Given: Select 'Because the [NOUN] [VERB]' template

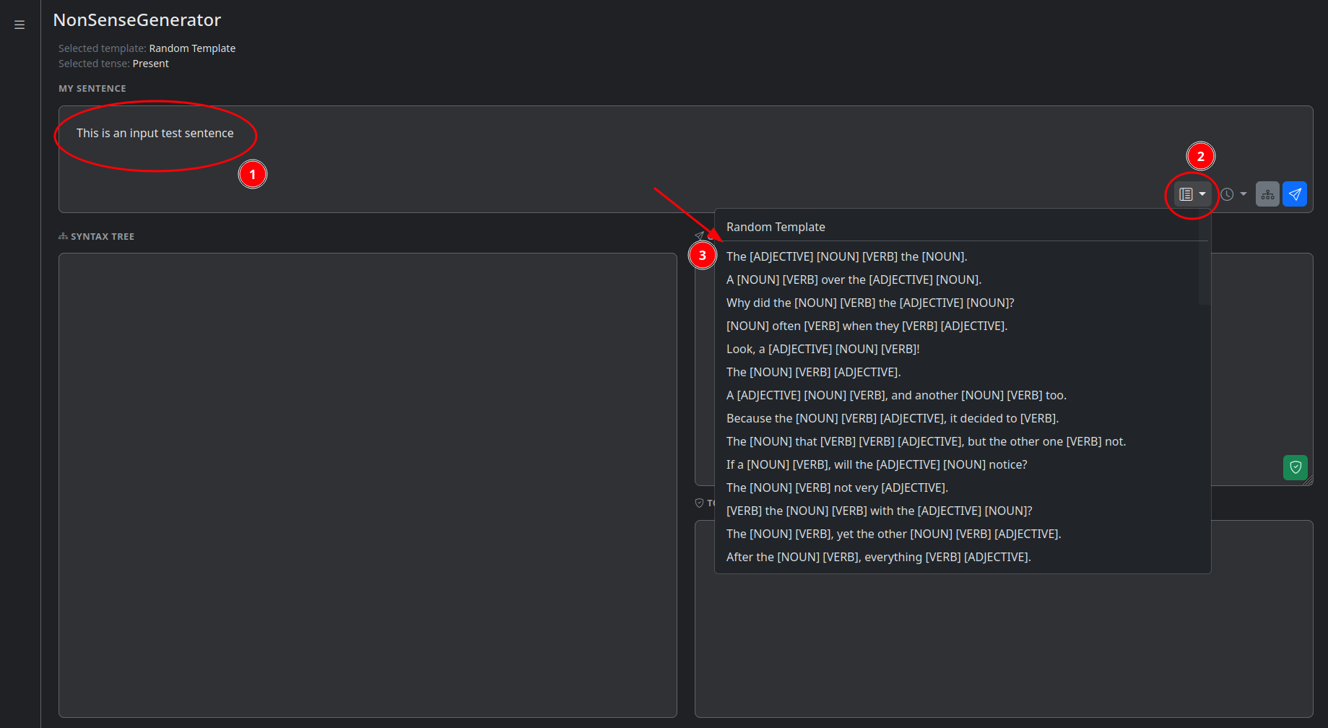Looking at the screenshot, I should (892, 418).
